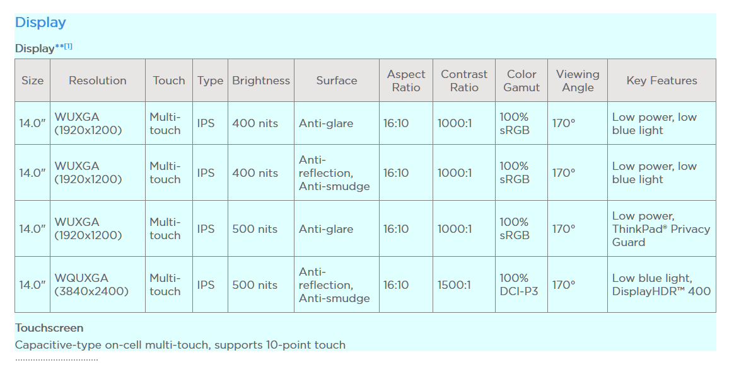Image resolution: width=734 pixels, height=365 pixels.
Task: Select the 100% DCI-P3 color gamut cell
Action: click(x=521, y=284)
